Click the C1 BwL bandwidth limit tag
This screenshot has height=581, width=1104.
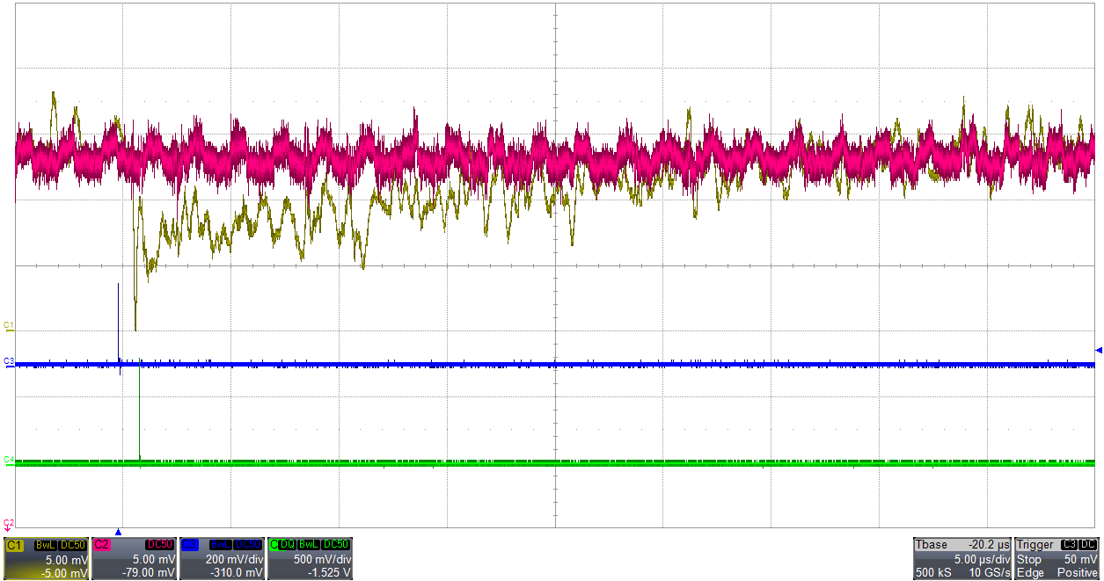pos(45,545)
